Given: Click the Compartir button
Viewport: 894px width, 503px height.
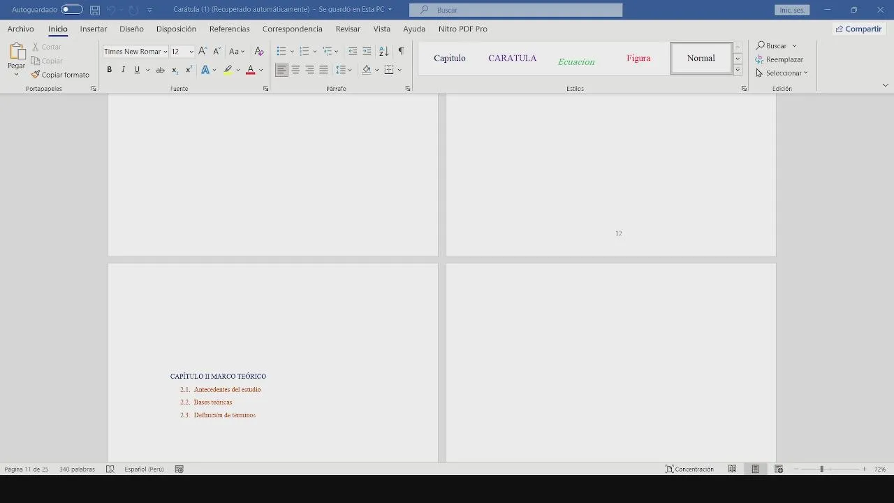Looking at the screenshot, I should (858, 29).
